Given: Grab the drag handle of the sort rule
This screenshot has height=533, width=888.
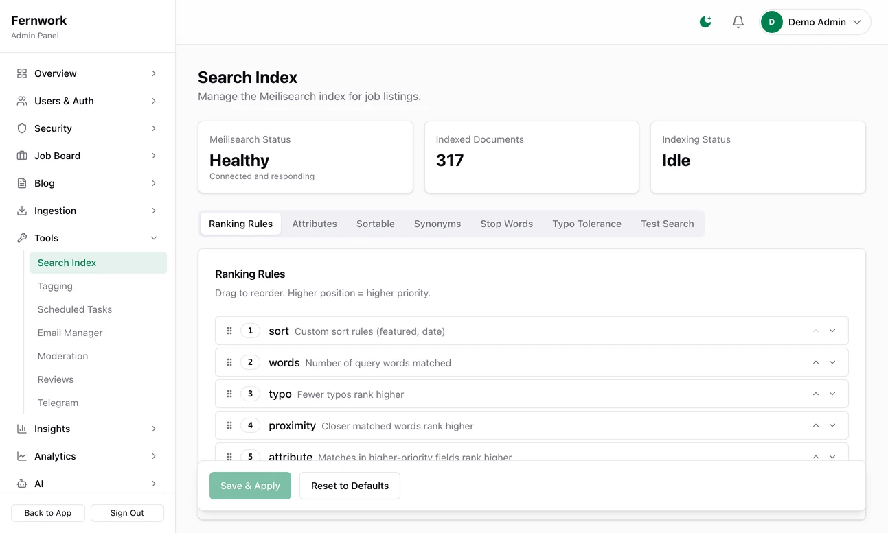Looking at the screenshot, I should [229, 331].
